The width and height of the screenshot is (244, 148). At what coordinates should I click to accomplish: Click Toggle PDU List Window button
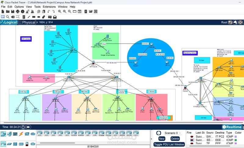point(169,144)
